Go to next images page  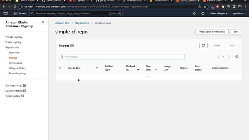pyautogui.click(x=229, y=57)
